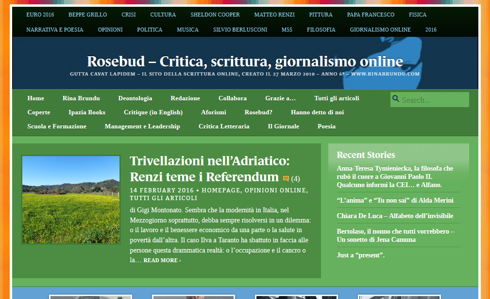490x299 pixels.
Task: Open the Just a "present" story
Action: point(360,255)
